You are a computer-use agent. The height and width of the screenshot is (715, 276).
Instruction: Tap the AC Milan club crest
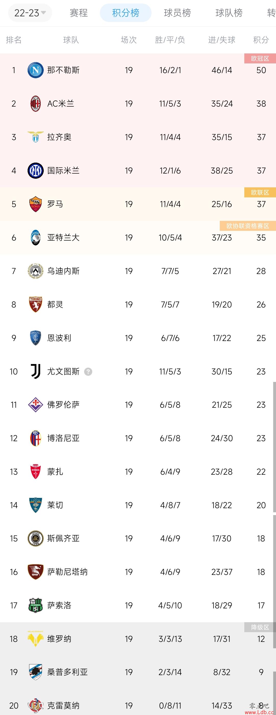point(36,104)
